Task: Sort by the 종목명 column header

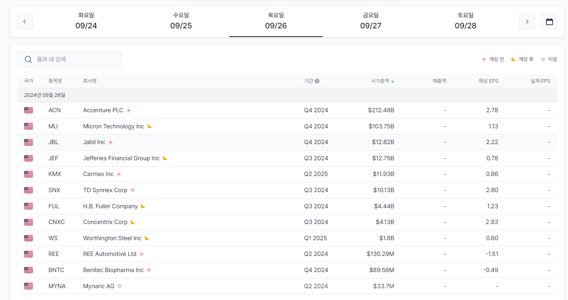Action: 55,81
